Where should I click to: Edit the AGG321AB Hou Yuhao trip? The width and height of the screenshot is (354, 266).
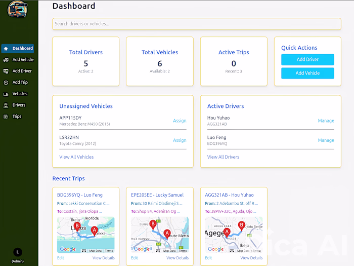pos(208,257)
